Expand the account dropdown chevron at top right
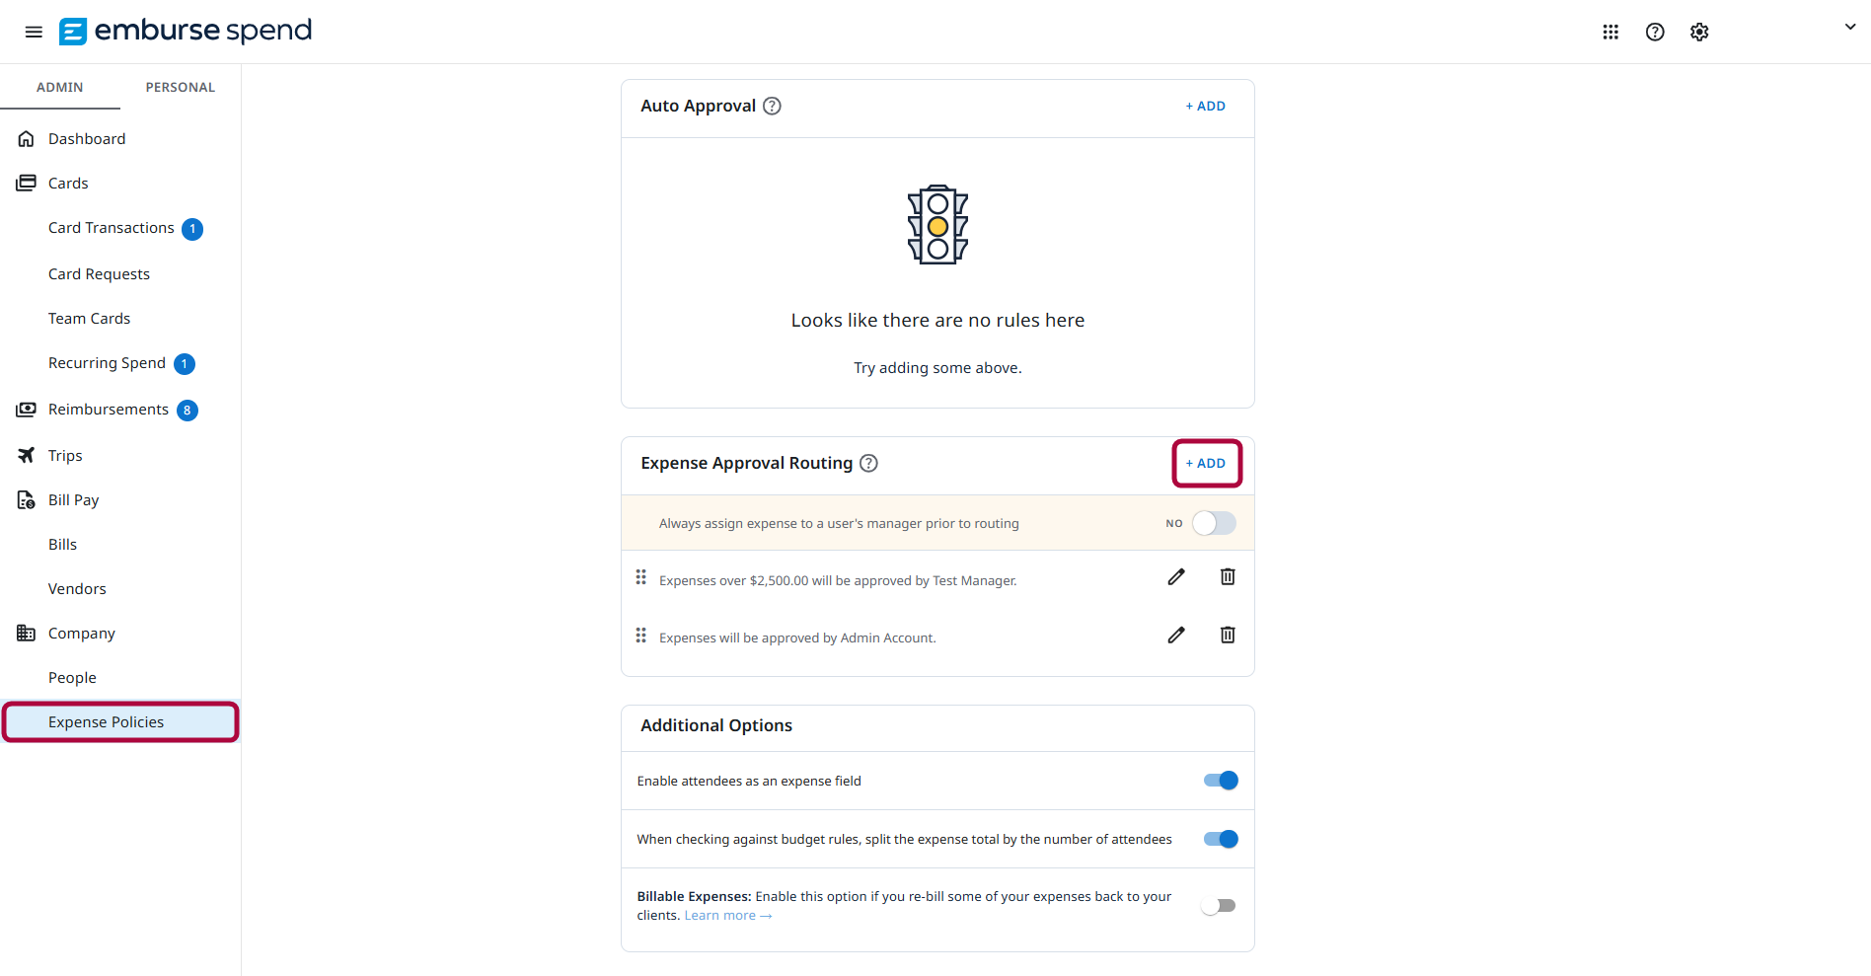Screen dimensions: 1871x976 click(x=1850, y=28)
